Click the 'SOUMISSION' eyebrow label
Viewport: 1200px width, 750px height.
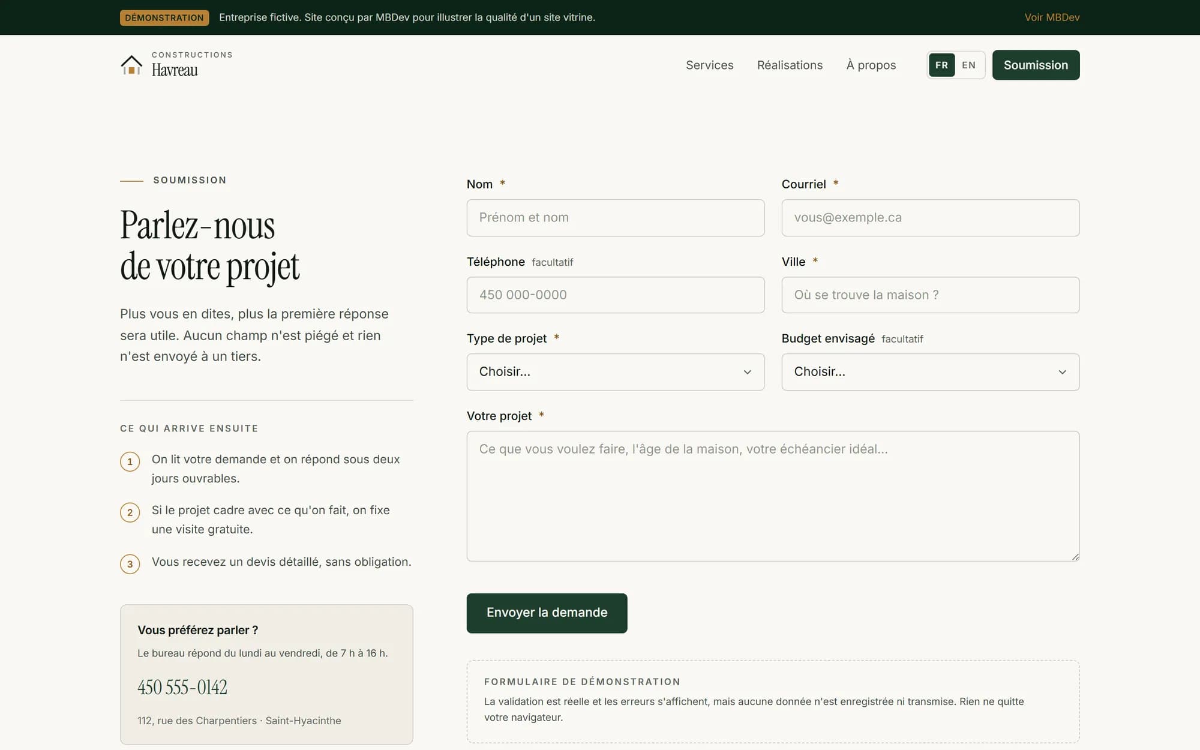point(190,180)
